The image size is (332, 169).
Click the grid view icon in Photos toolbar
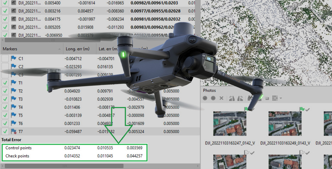click(x=275, y=98)
